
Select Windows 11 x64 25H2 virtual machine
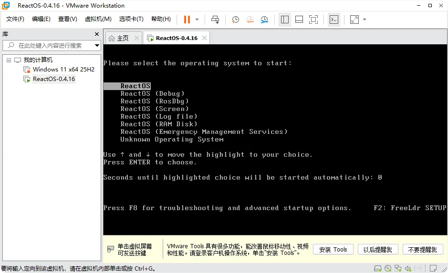point(63,69)
